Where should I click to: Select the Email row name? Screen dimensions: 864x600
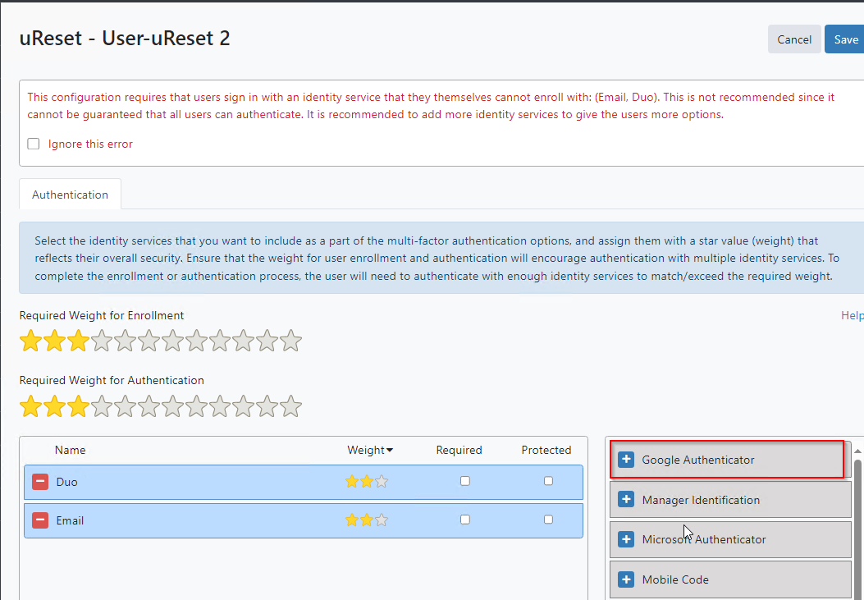[70, 520]
